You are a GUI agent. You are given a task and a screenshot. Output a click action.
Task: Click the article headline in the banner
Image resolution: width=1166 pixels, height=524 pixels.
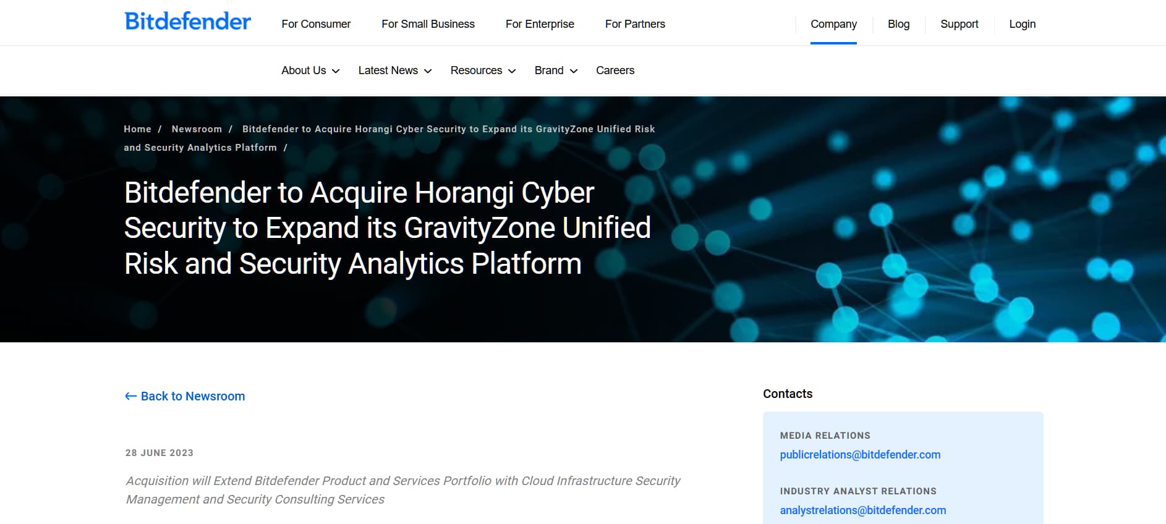(x=388, y=228)
